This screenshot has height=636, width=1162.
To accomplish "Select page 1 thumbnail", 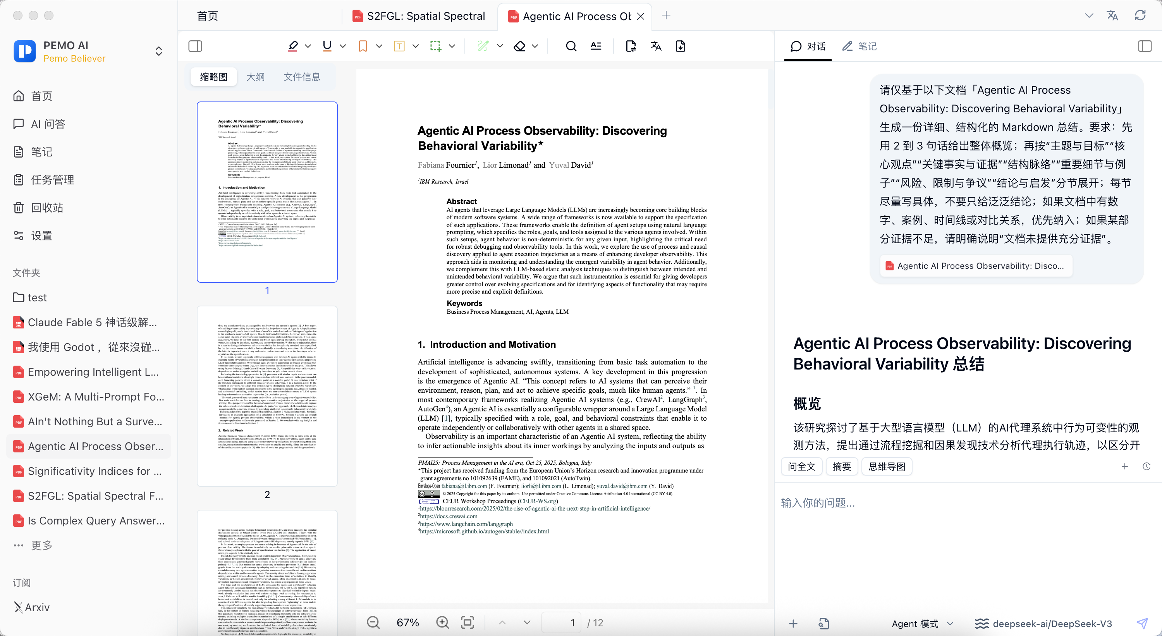I will [x=267, y=192].
